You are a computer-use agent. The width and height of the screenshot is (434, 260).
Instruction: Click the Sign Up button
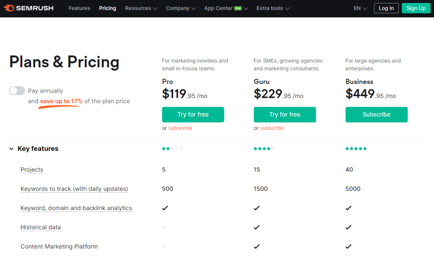click(416, 8)
